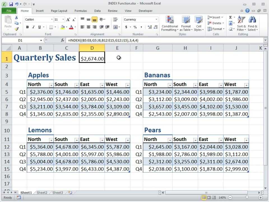Apply Comma Style icon

(141, 27)
